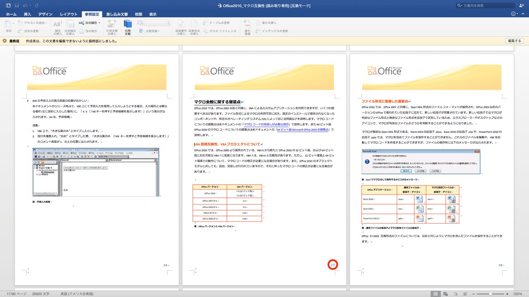Click zoom in plus icon in status bar

508,294
